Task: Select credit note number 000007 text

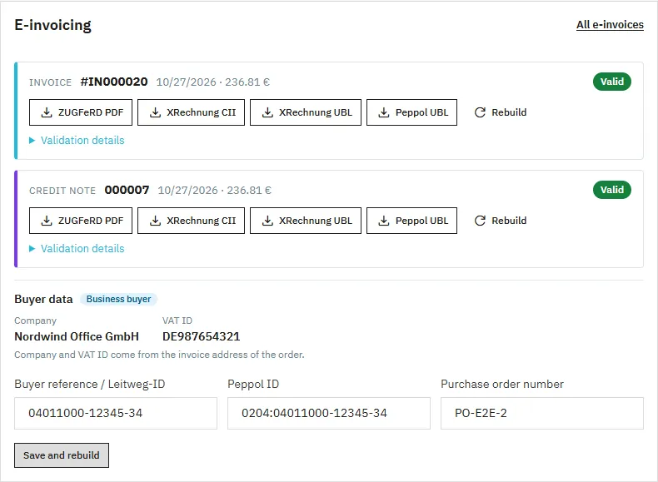Action: pyautogui.click(x=127, y=190)
